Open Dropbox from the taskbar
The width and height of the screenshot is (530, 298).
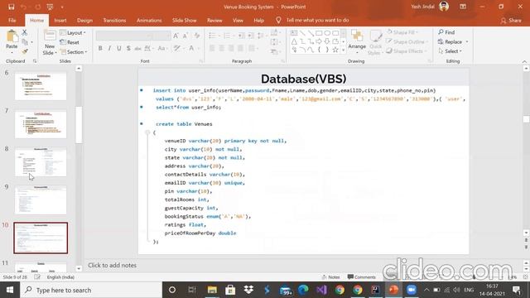(248, 290)
